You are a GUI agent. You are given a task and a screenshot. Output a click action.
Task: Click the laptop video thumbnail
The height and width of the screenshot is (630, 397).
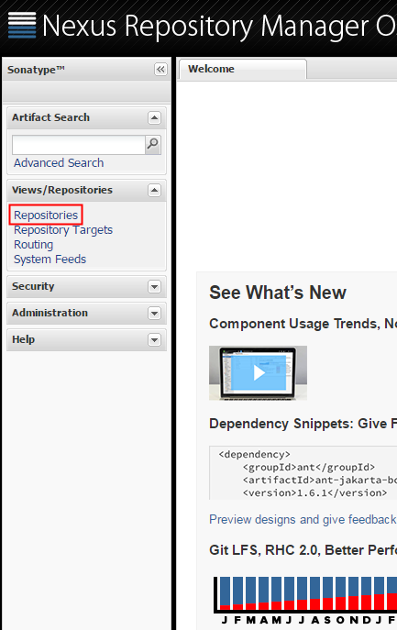pos(258,373)
